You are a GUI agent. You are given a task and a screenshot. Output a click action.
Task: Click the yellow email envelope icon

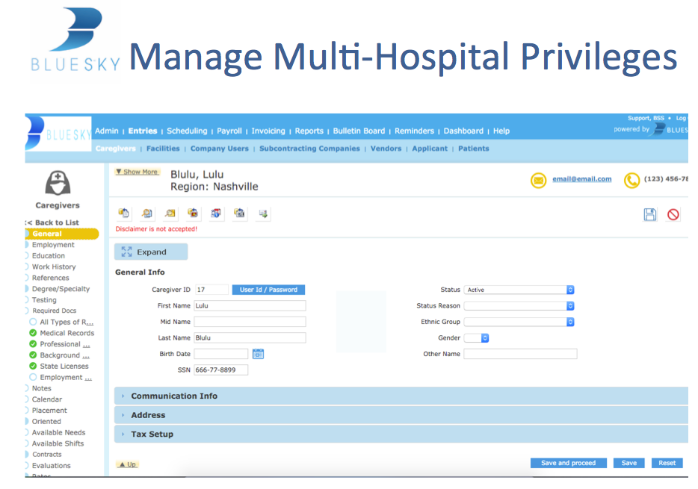[538, 180]
